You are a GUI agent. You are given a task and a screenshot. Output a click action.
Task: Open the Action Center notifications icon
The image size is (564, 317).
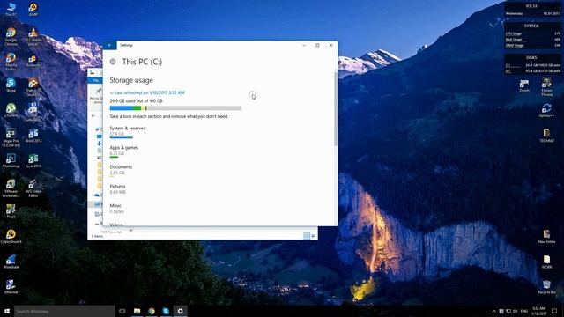tap(554, 311)
